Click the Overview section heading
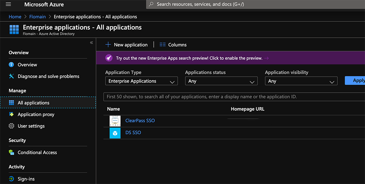 click(19, 53)
